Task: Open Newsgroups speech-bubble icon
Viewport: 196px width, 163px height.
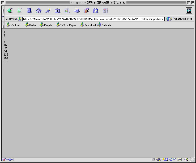Action: point(173,159)
